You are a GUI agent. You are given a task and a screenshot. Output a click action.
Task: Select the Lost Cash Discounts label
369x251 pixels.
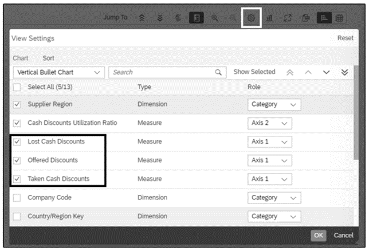pos(56,142)
